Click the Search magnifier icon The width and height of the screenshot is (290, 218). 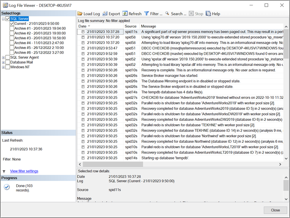(167, 14)
